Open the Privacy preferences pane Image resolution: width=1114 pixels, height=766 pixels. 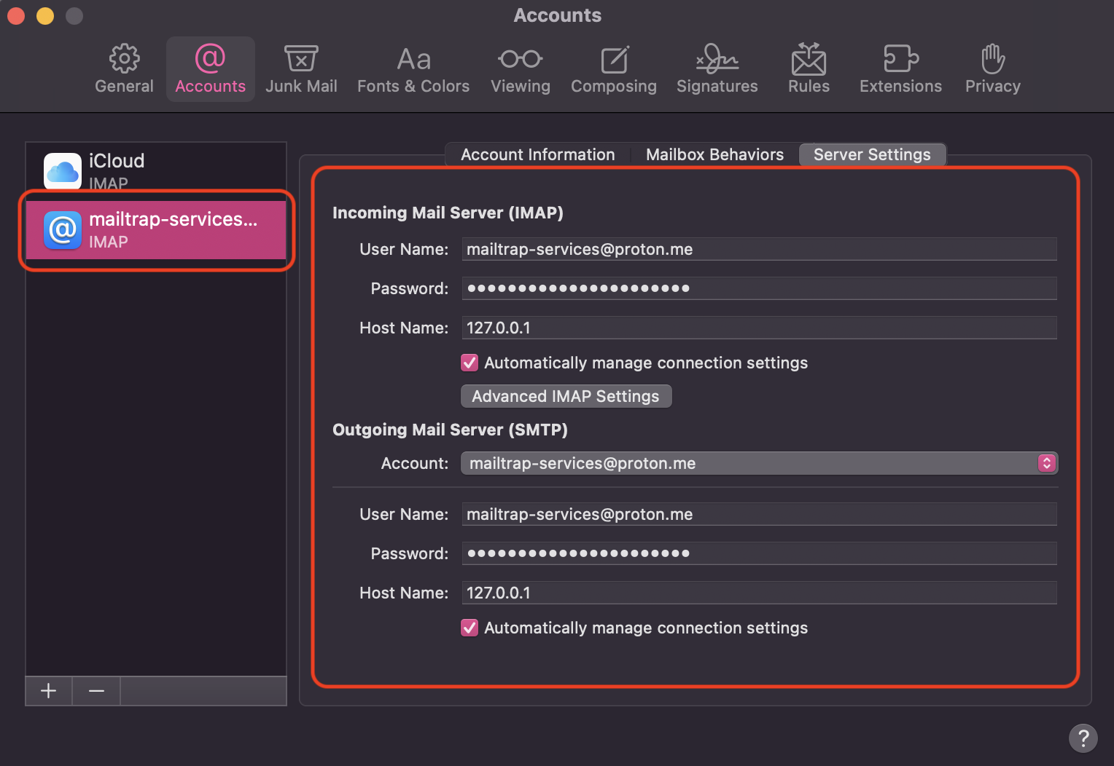tap(993, 69)
